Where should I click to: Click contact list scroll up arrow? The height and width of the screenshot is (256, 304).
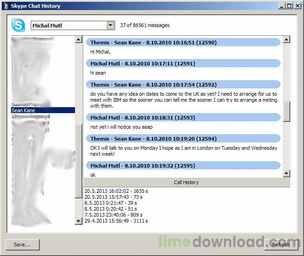point(79,40)
